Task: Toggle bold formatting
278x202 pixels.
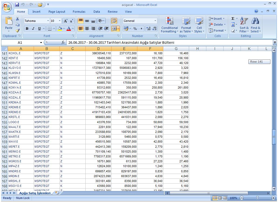Action: (x=27, y=28)
